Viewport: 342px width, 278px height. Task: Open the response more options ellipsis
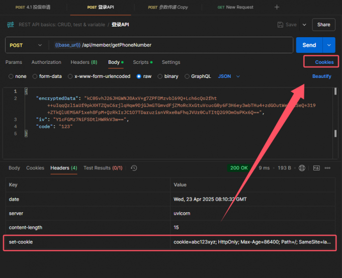click(327, 168)
